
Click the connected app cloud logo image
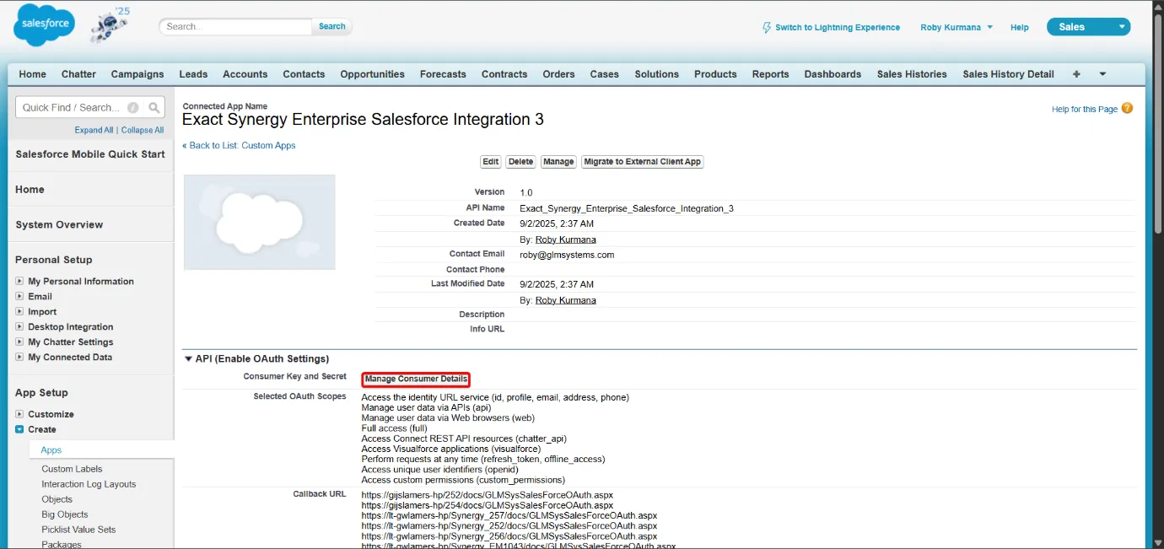pos(260,223)
